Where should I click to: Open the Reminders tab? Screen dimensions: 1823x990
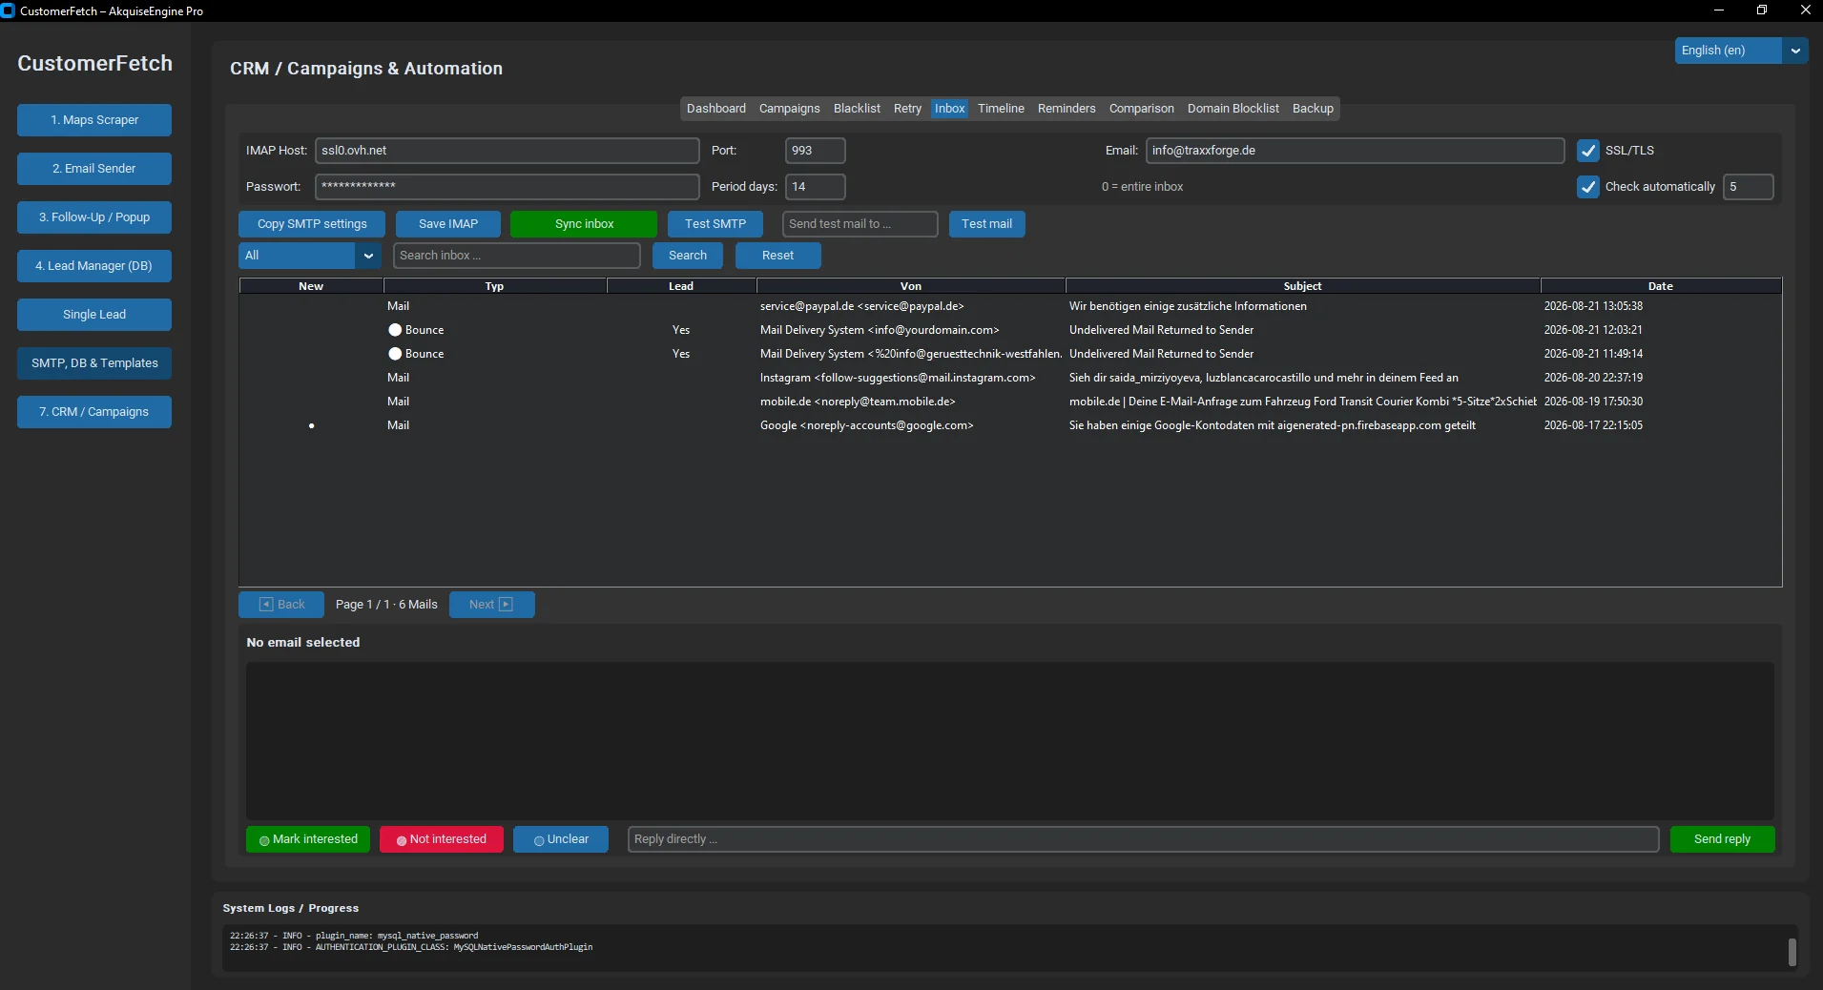pos(1067,109)
